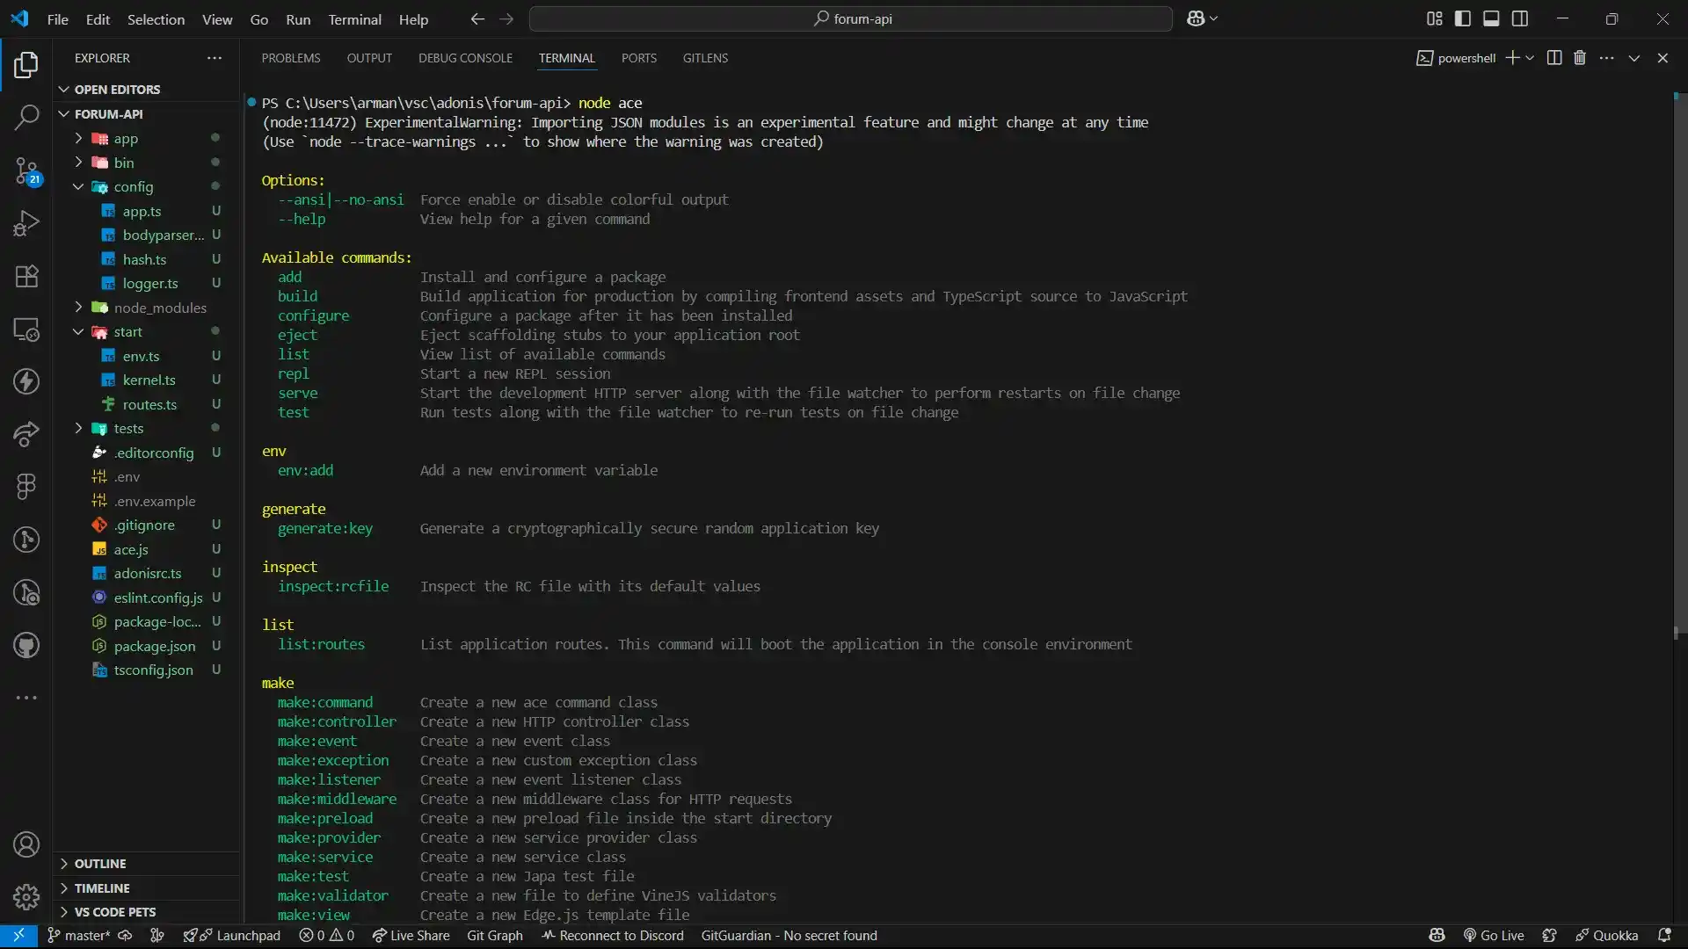
Task: Open the File menu
Action: pos(57,18)
